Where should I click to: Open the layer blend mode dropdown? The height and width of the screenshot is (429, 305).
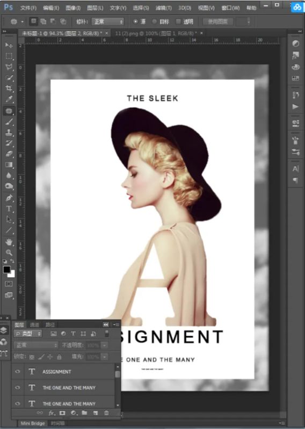(36, 345)
